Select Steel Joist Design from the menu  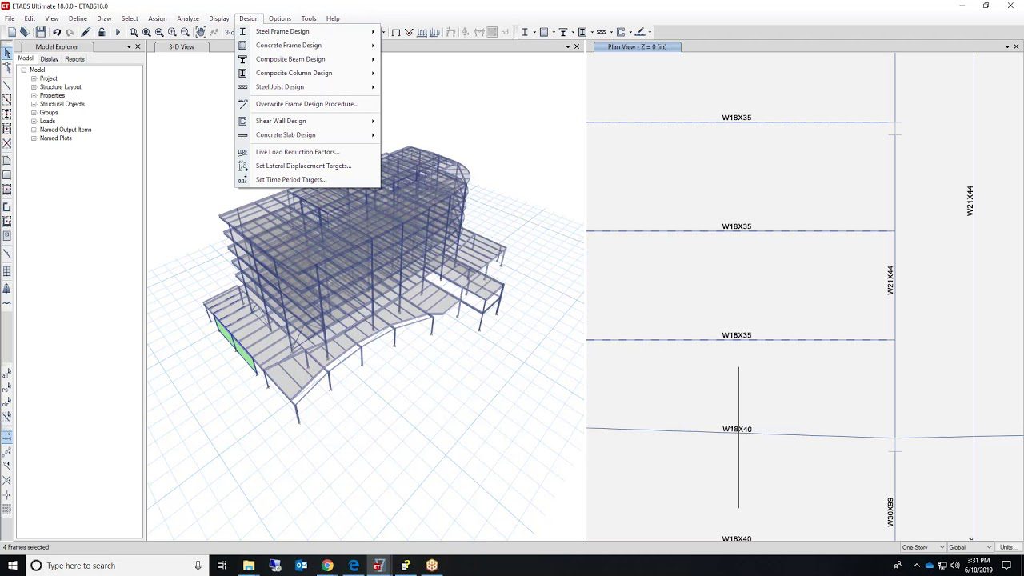[x=278, y=86]
